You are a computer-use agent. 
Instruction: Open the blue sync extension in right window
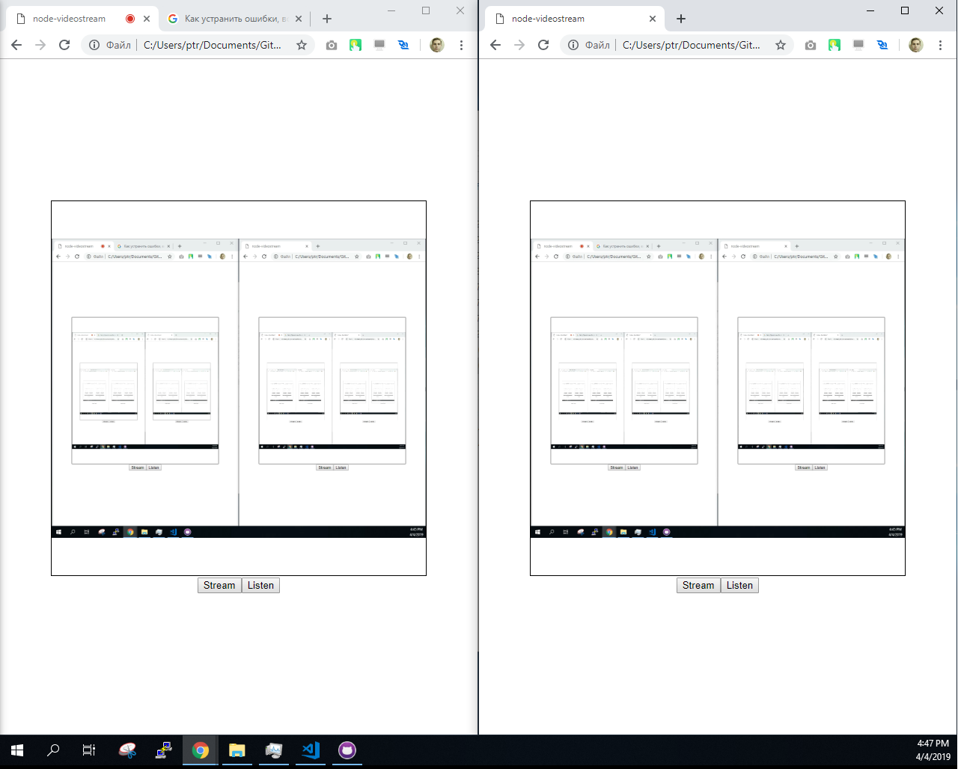tap(882, 45)
